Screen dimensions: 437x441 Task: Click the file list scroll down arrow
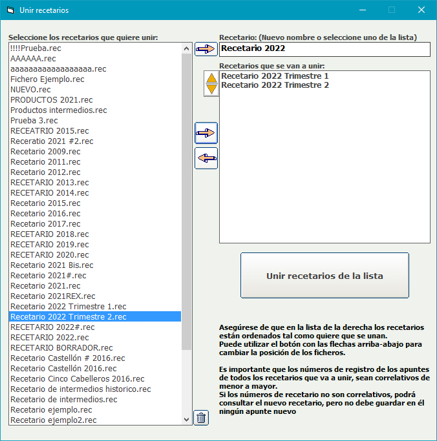coord(186,419)
